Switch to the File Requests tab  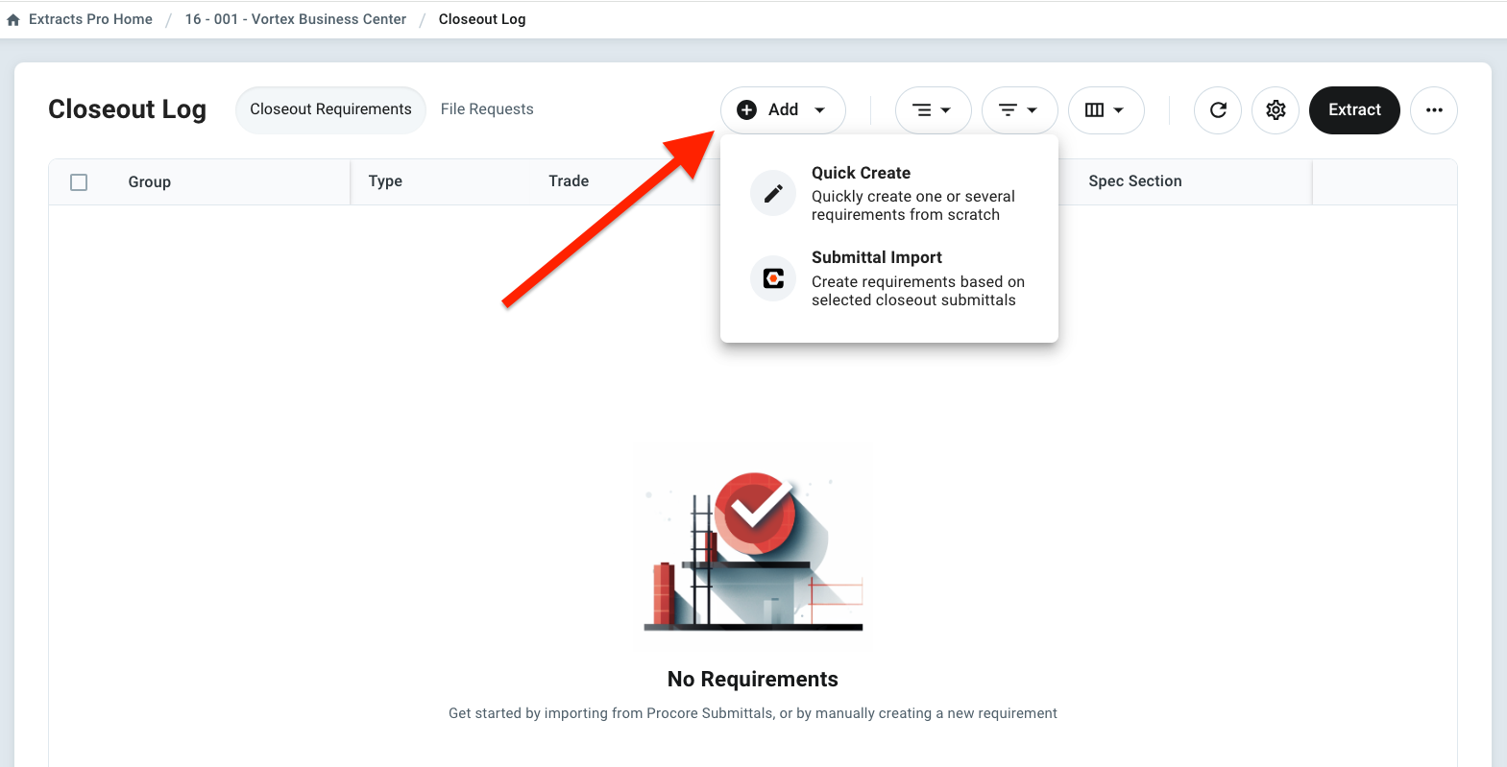[x=487, y=109]
